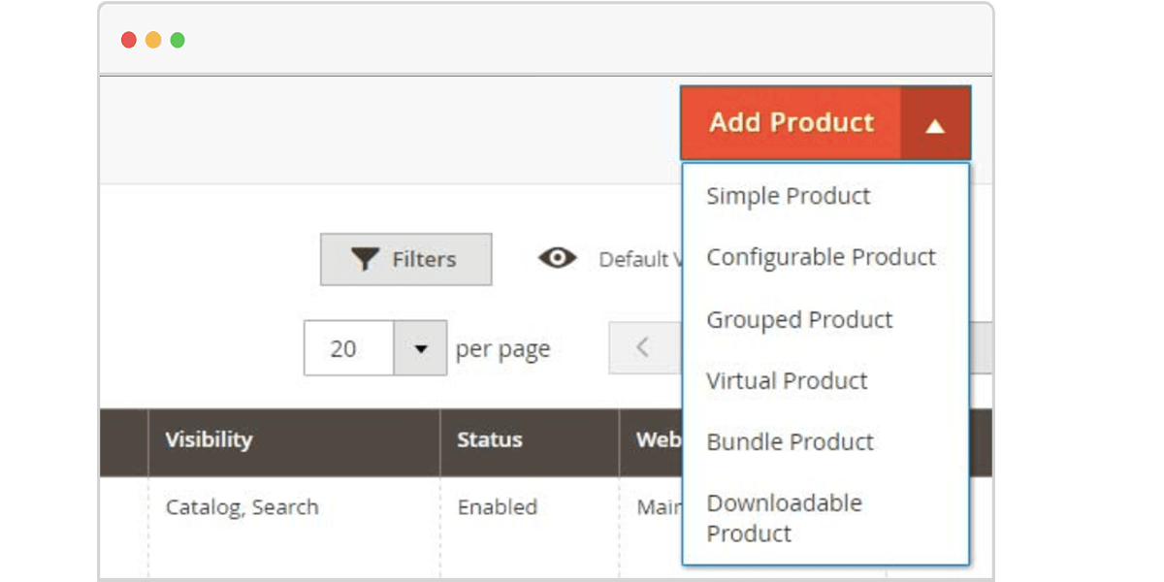The width and height of the screenshot is (1164, 582).
Task: Select Grouped Product in the dropdown list
Action: pos(799,319)
